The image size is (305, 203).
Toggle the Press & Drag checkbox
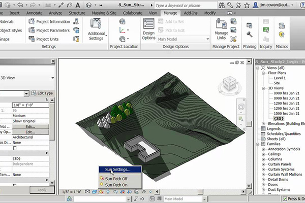click(285, 199)
